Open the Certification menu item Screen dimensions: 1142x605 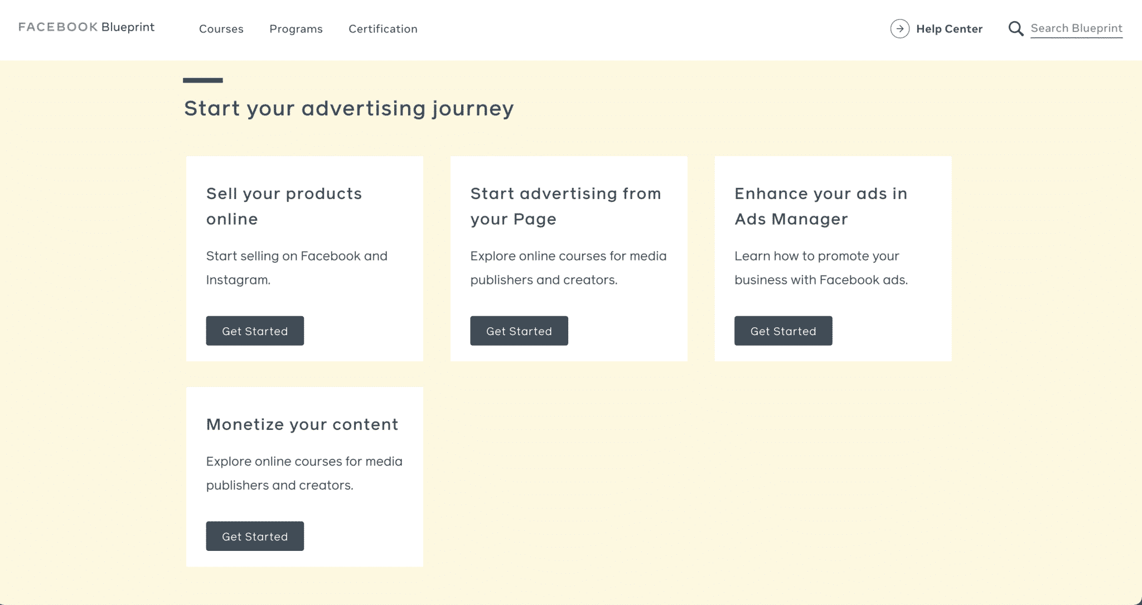pos(383,29)
